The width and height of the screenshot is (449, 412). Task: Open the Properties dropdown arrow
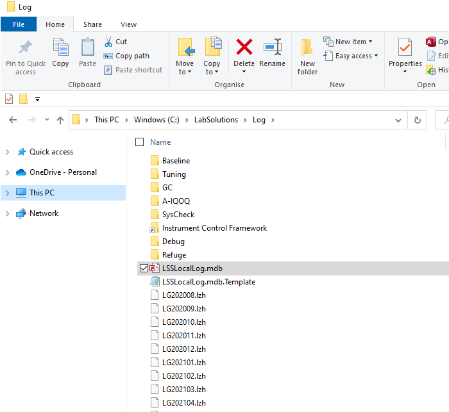(x=405, y=72)
